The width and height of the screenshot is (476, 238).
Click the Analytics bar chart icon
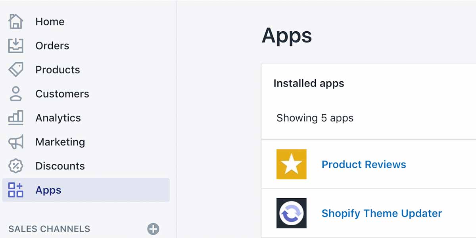(16, 118)
